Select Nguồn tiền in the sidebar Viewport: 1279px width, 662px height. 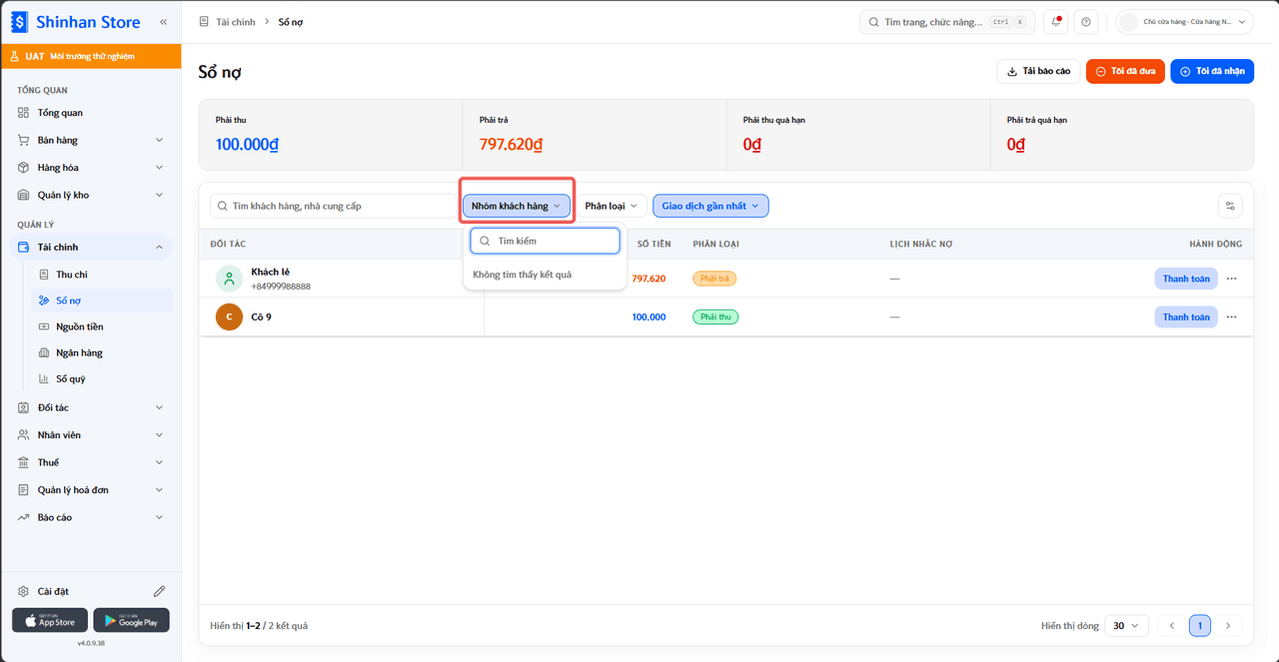tap(101, 327)
